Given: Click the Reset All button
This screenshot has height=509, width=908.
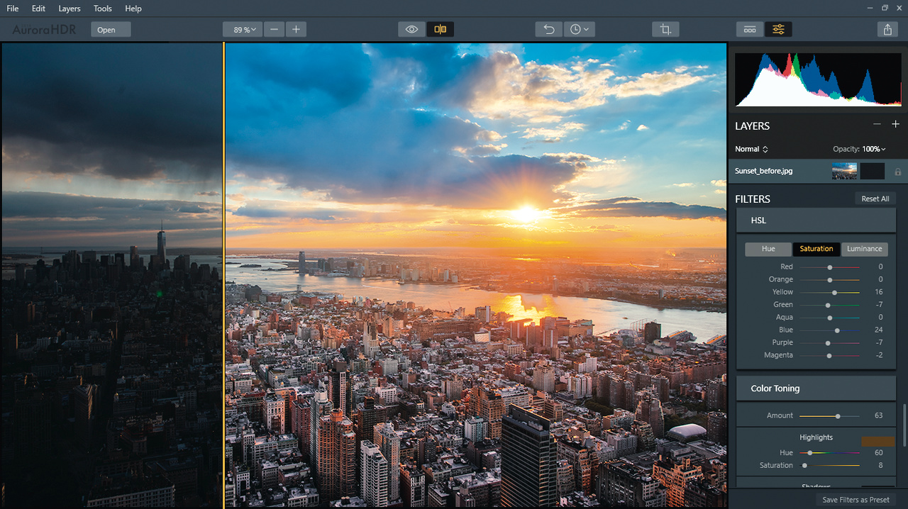Looking at the screenshot, I should (x=875, y=198).
